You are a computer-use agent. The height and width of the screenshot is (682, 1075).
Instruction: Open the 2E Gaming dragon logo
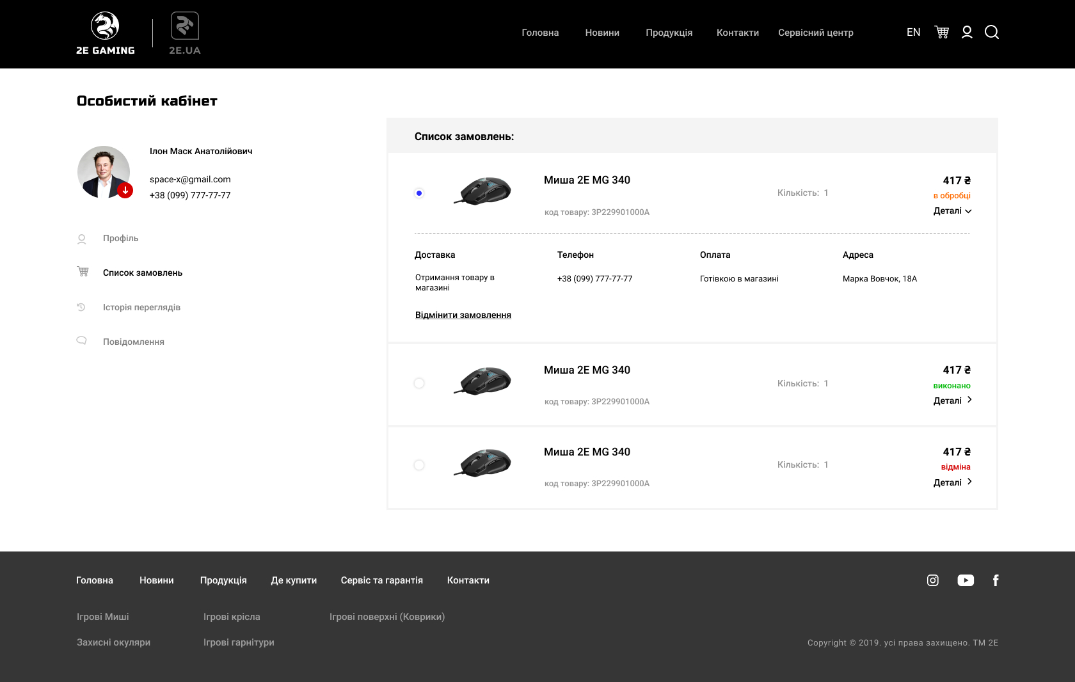click(x=105, y=33)
